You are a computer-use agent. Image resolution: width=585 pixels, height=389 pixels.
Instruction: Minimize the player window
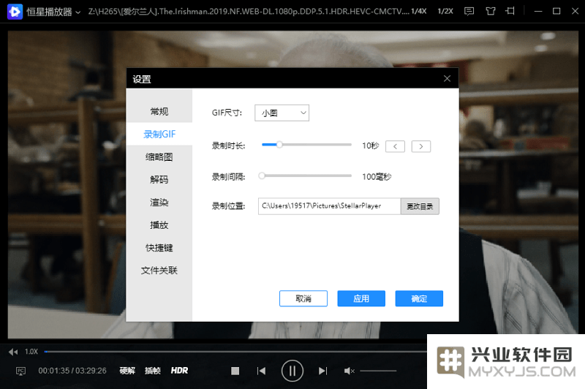pos(538,11)
